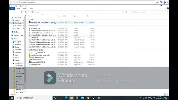Open pinned Desktop under Quick access
The image size is (178, 100).
point(17,20)
